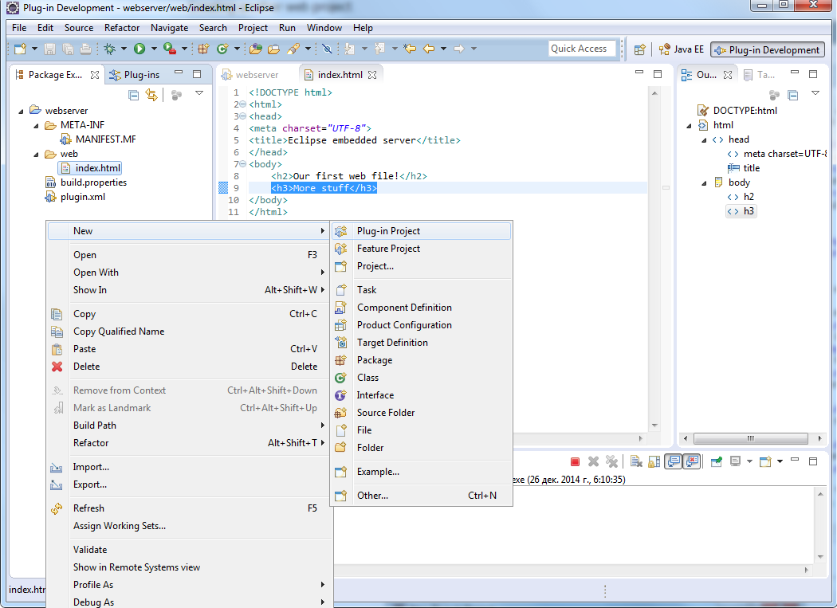
Task: Collapse the META-INF folder node
Action: point(37,125)
